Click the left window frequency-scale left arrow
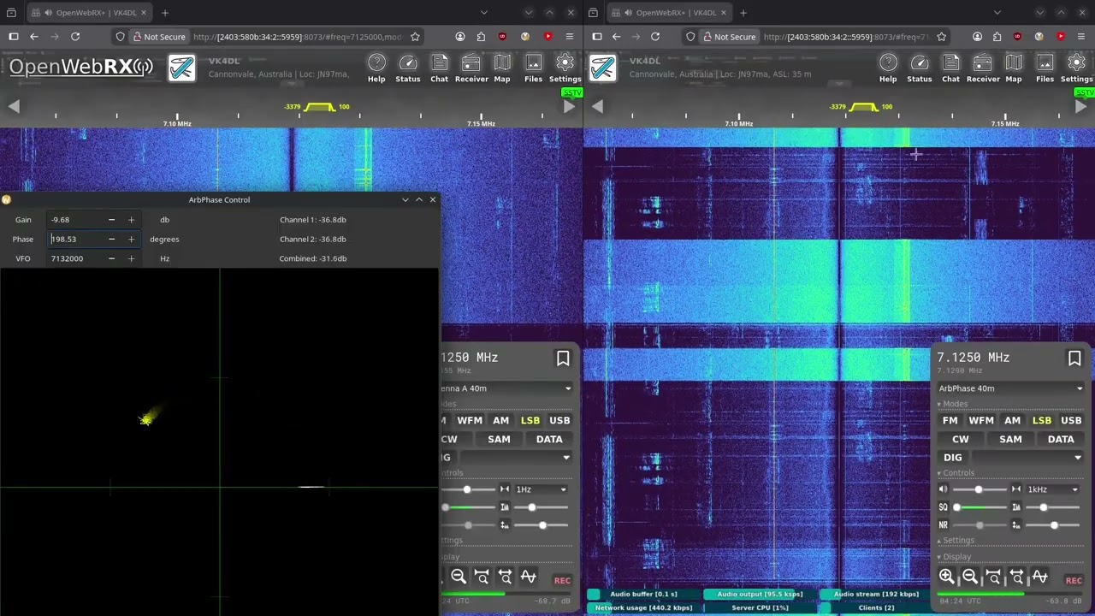The image size is (1095, 616). coord(14,106)
